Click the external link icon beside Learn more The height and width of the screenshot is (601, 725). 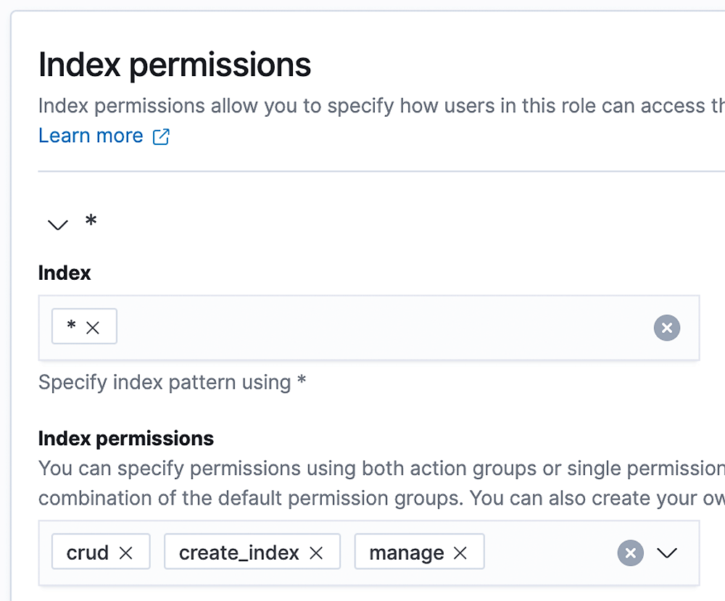click(161, 137)
